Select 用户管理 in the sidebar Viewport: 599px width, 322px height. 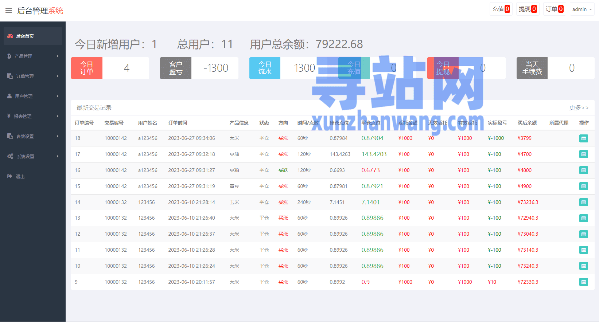(x=24, y=96)
